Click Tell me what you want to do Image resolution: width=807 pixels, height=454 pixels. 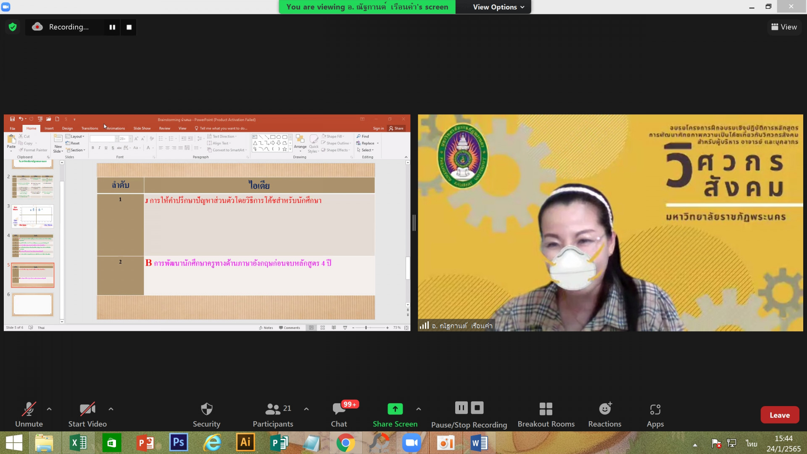[x=221, y=129]
